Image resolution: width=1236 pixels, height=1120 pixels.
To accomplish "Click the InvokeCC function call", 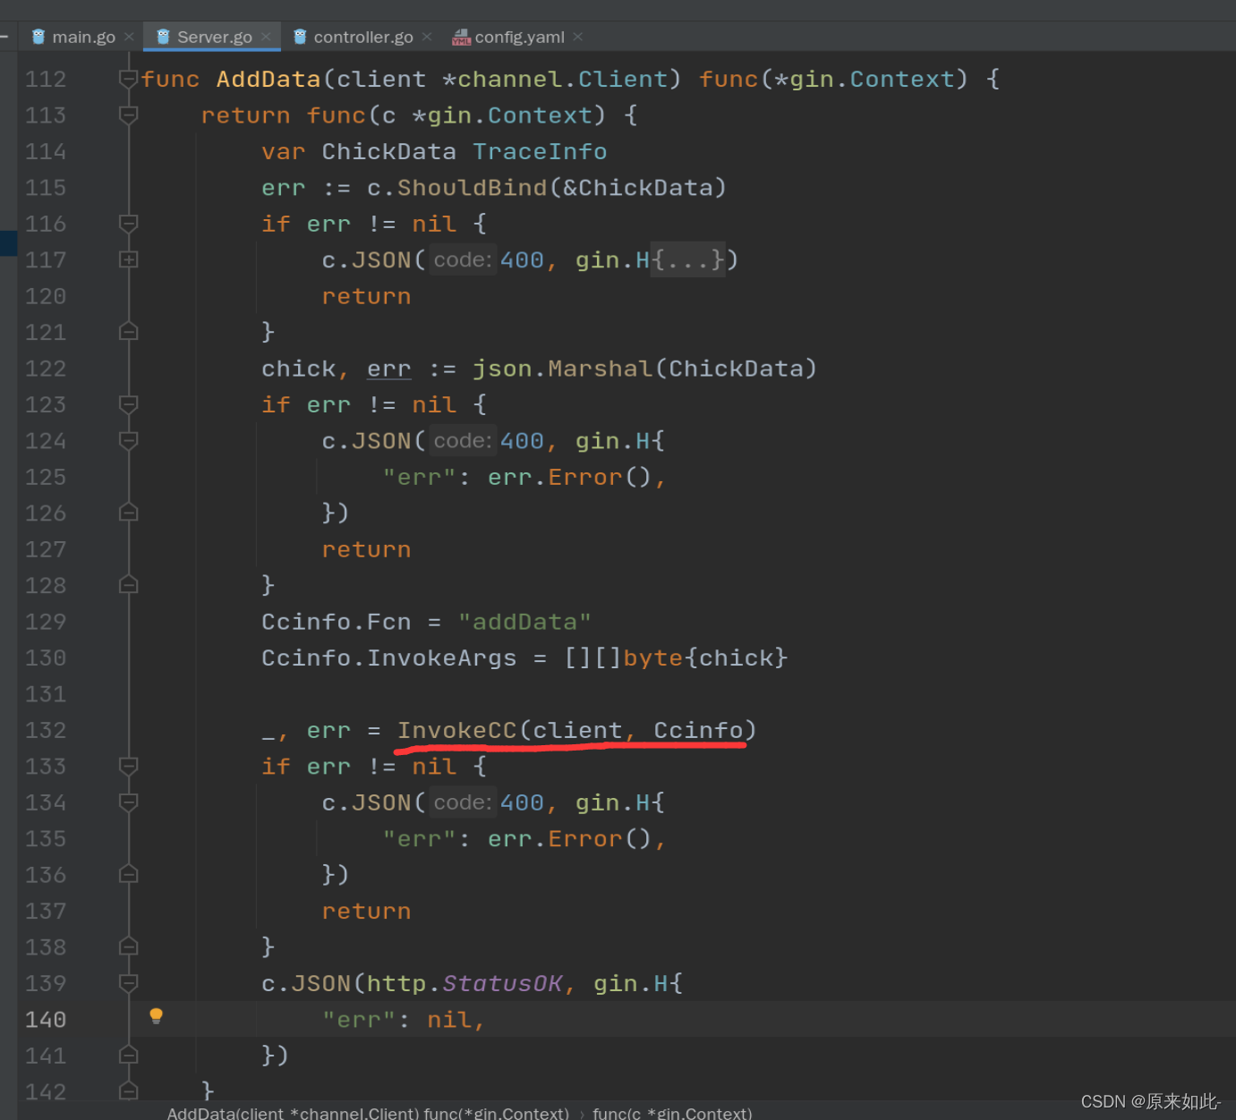I will (x=457, y=730).
